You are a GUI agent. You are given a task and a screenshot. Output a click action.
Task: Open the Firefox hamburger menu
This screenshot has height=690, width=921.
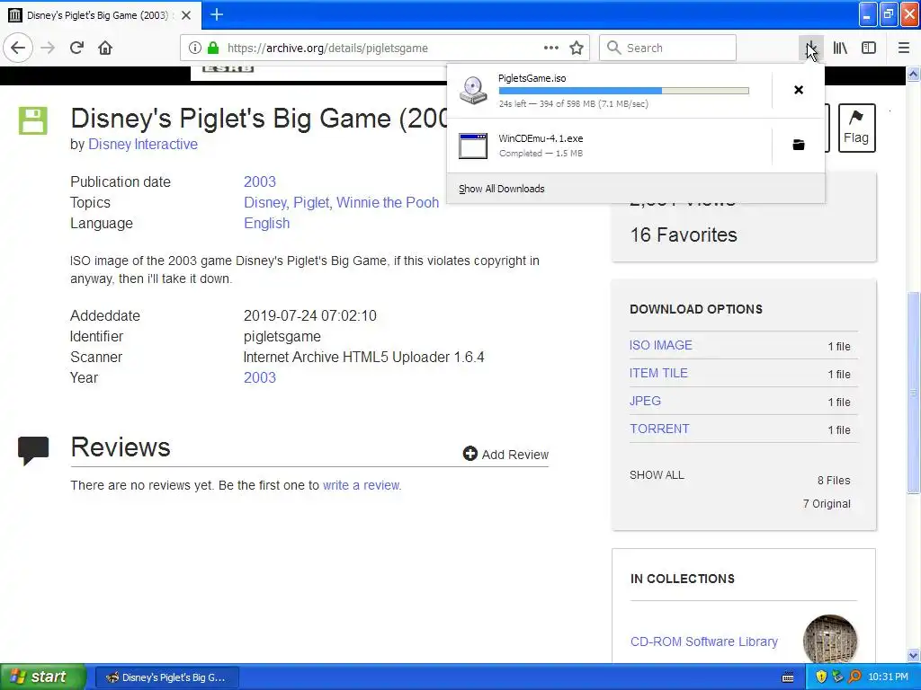tap(904, 48)
